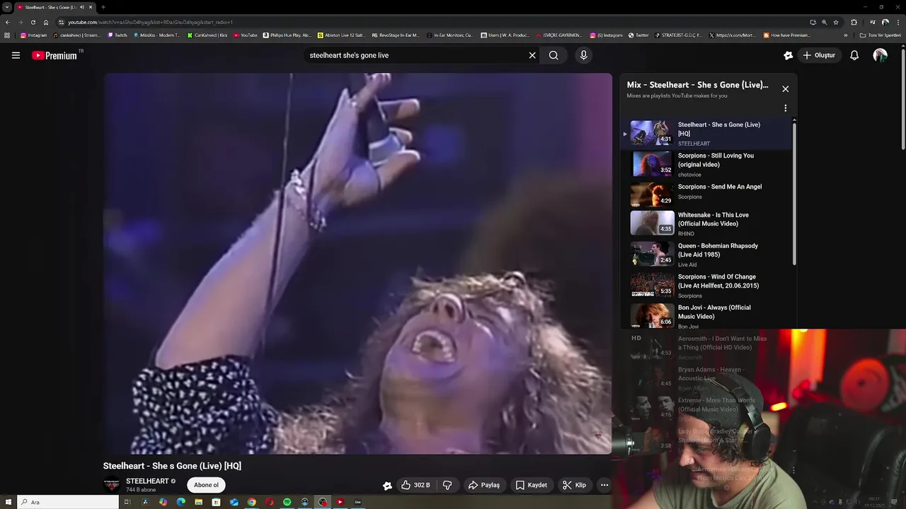906x509 pixels.
Task: Open the notifications bell
Action: (854, 55)
